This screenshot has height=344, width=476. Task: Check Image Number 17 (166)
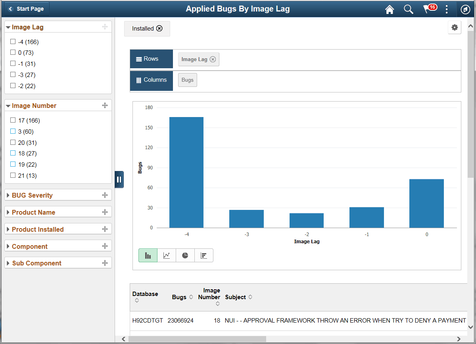pos(13,120)
